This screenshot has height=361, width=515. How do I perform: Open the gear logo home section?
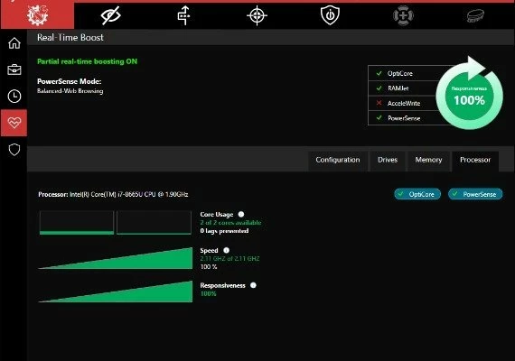37,14
